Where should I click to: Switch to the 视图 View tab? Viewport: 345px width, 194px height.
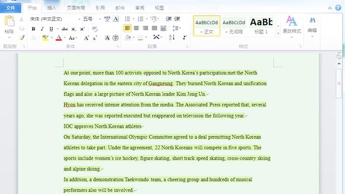pos(160,8)
